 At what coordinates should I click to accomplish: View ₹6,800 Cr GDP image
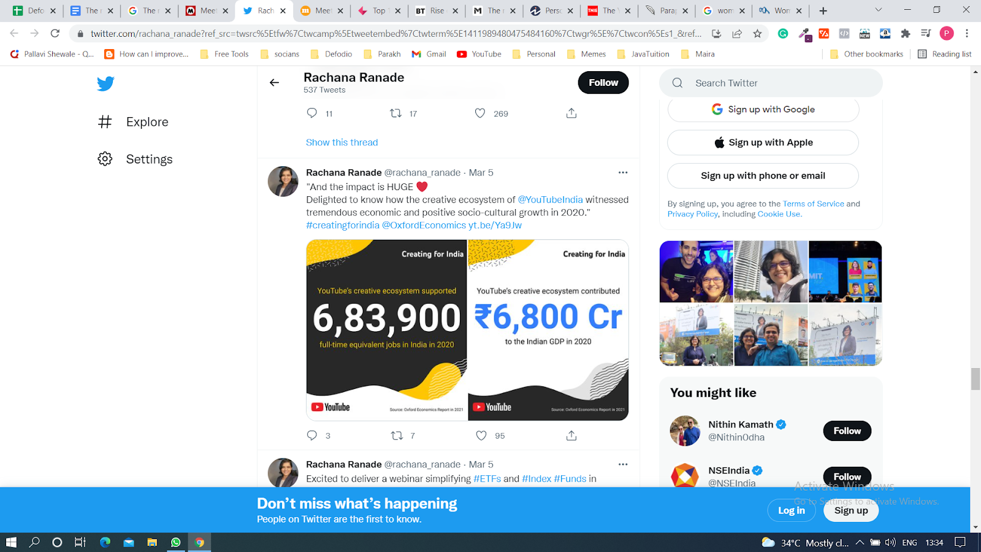pyautogui.click(x=548, y=330)
